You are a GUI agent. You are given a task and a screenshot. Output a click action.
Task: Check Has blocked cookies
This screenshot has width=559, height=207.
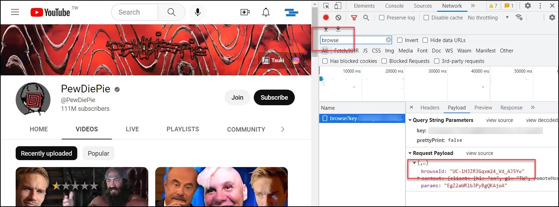[x=325, y=61]
